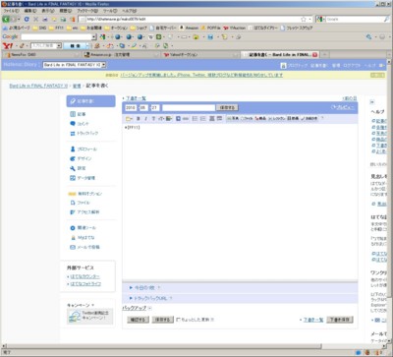Click the はてなカウンター external service link

click(x=84, y=276)
